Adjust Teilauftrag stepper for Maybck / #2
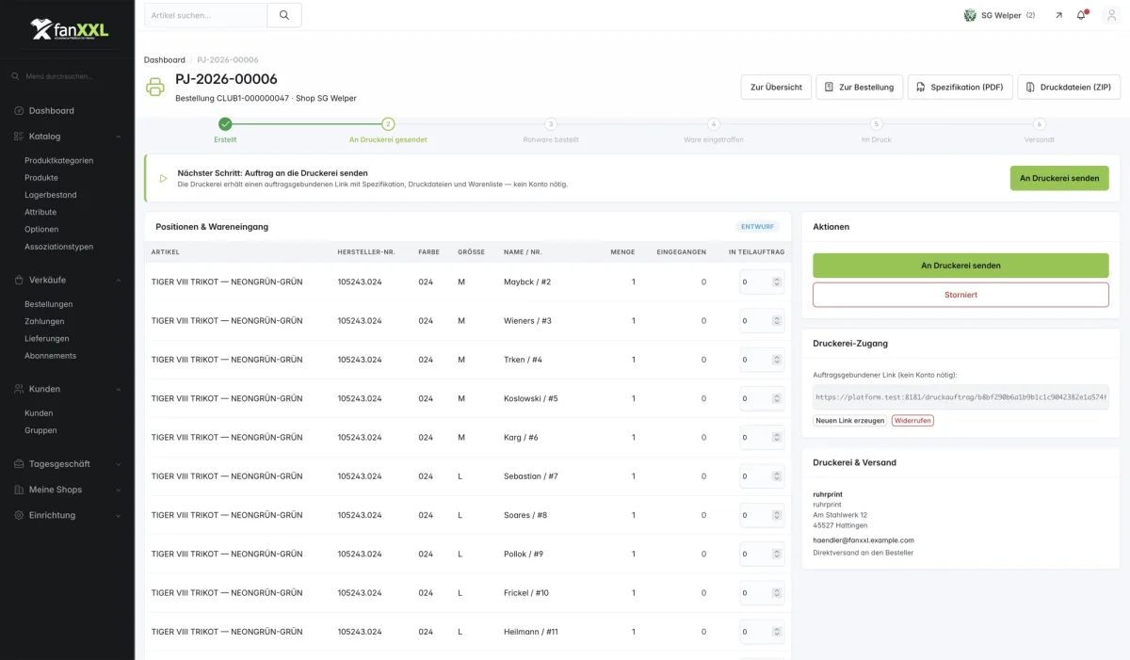Screen dimensions: 1130x660 [777, 282]
